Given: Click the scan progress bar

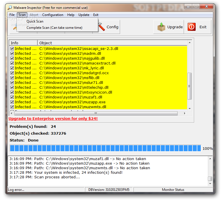Looking at the screenshot, I should [x=106, y=148].
